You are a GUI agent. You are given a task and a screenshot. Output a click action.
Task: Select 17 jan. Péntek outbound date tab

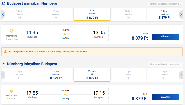(x=92, y=14)
